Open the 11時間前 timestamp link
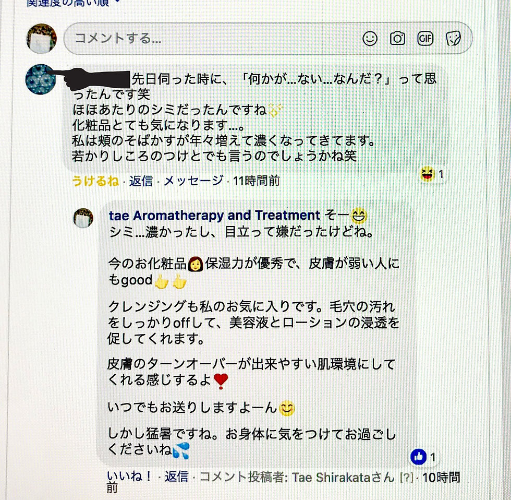The width and height of the screenshot is (511, 500). click(x=256, y=181)
